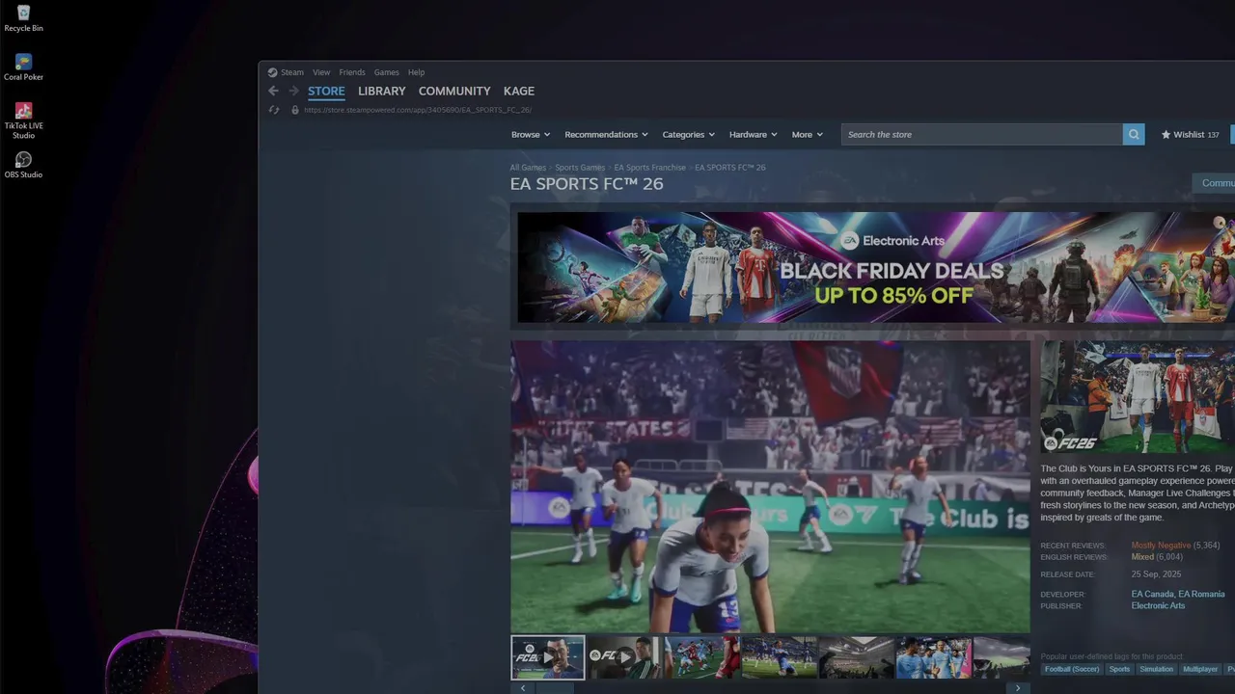Viewport: 1235px width, 694px height.
Task: Click the main gameplay video preview
Action: [770, 487]
